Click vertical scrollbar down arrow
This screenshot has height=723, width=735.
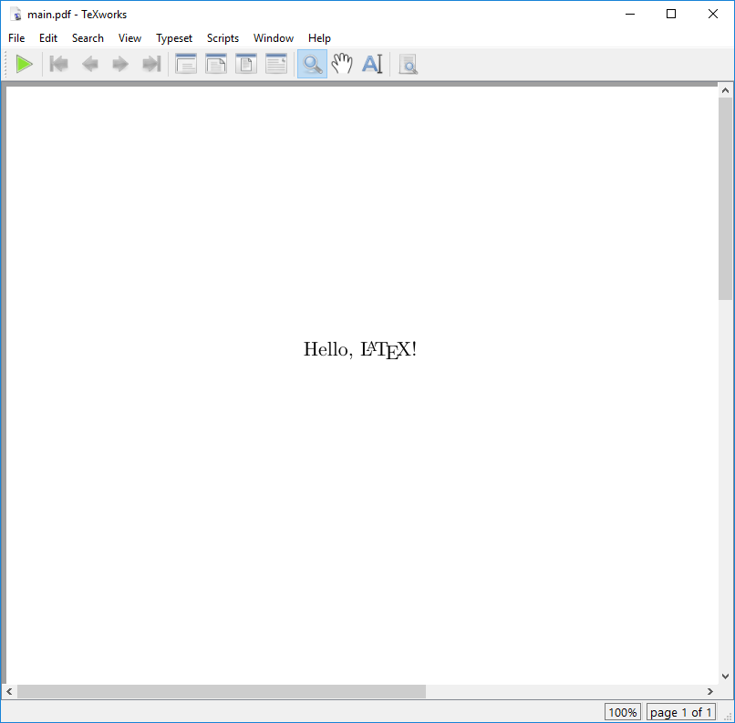click(725, 677)
